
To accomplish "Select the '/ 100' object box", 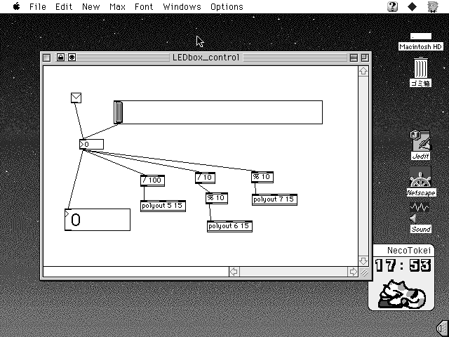I will tap(152, 180).
